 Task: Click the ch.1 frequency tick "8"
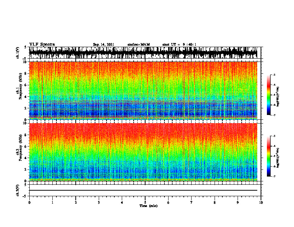pyautogui.click(x=26, y=73)
